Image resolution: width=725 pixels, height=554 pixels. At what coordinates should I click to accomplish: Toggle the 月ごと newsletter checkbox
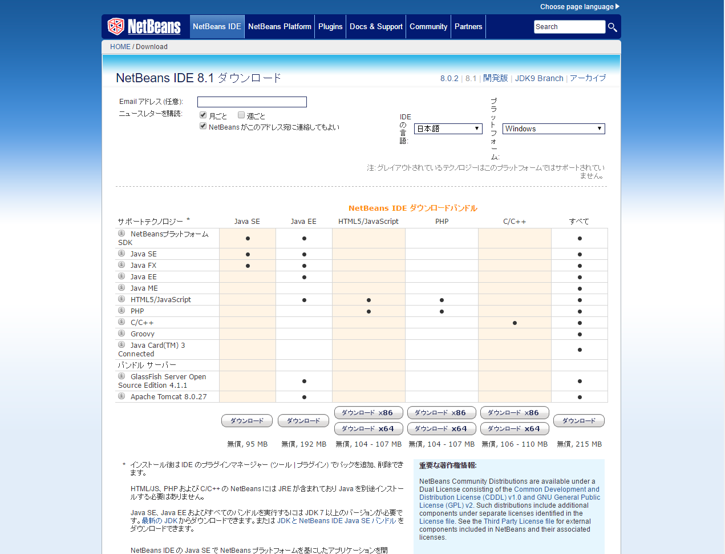[x=203, y=115]
